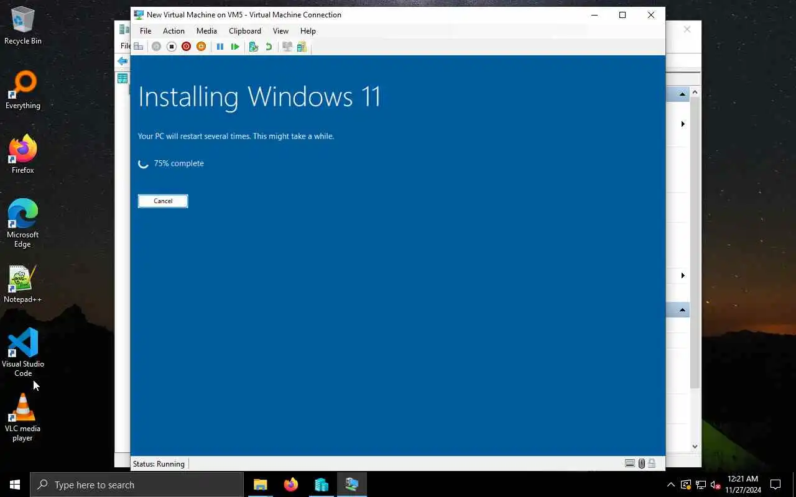Click the Enhanced Session toolbar icon
Viewport: 796px width, 497px height.
point(287,47)
